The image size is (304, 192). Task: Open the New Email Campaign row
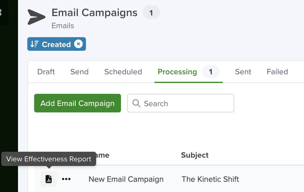126,179
